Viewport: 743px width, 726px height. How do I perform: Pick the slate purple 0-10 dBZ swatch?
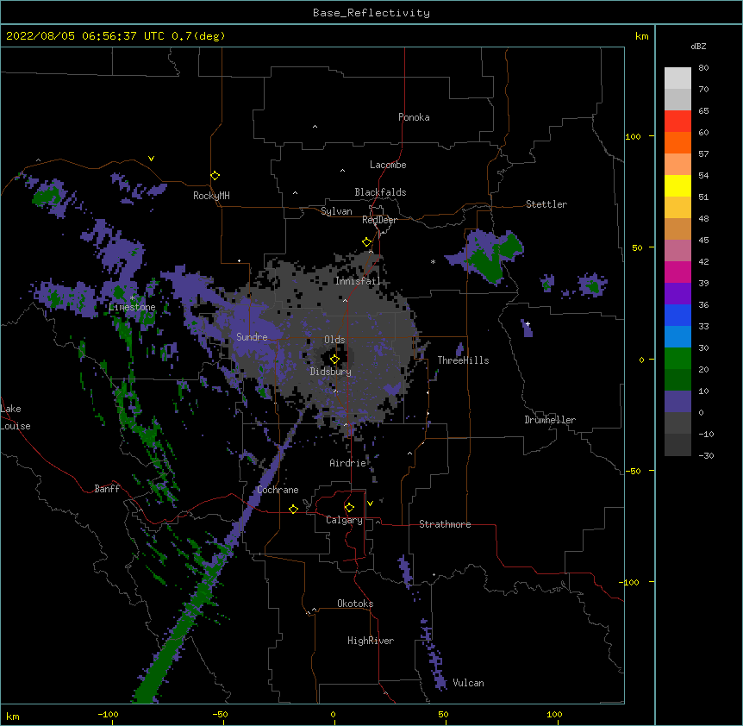pyautogui.click(x=677, y=402)
